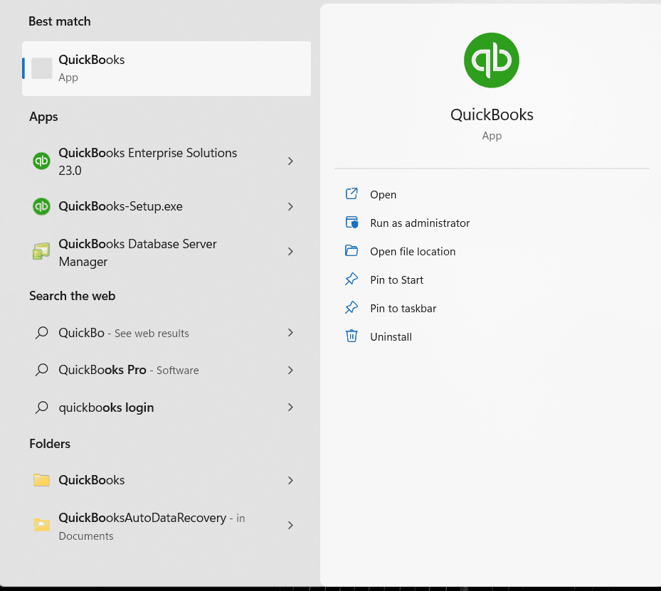Click the Database Server Manager icon
Screen dimensions: 661x591
coord(41,252)
